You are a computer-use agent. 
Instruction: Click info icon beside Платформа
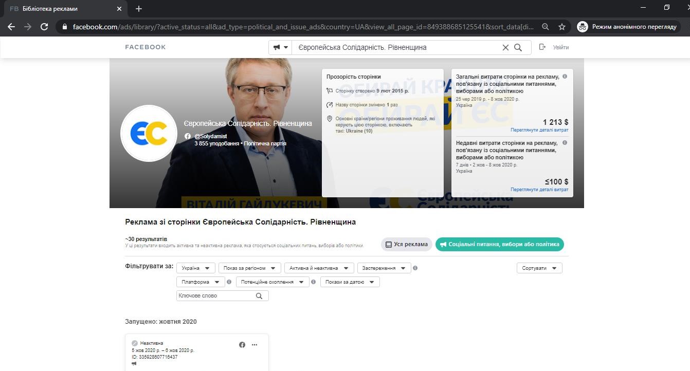tap(229, 282)
